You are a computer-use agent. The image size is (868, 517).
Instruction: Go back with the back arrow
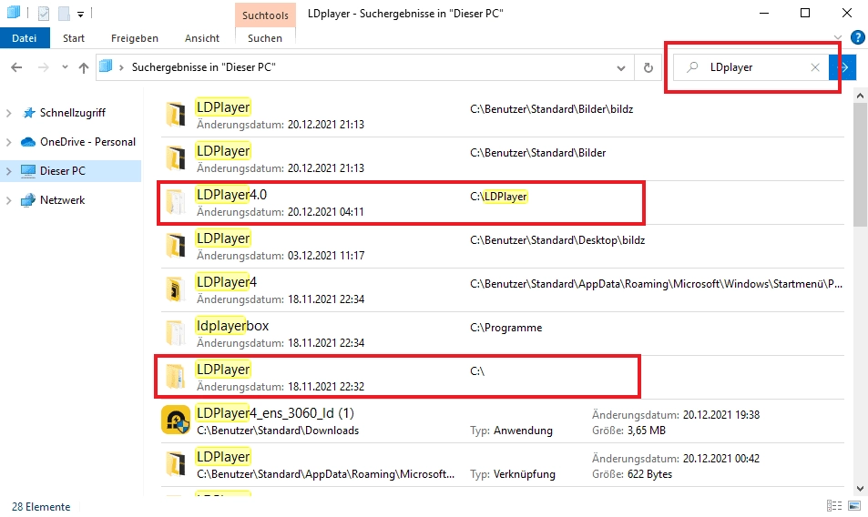pyautogui.click(x=16, y=67)
